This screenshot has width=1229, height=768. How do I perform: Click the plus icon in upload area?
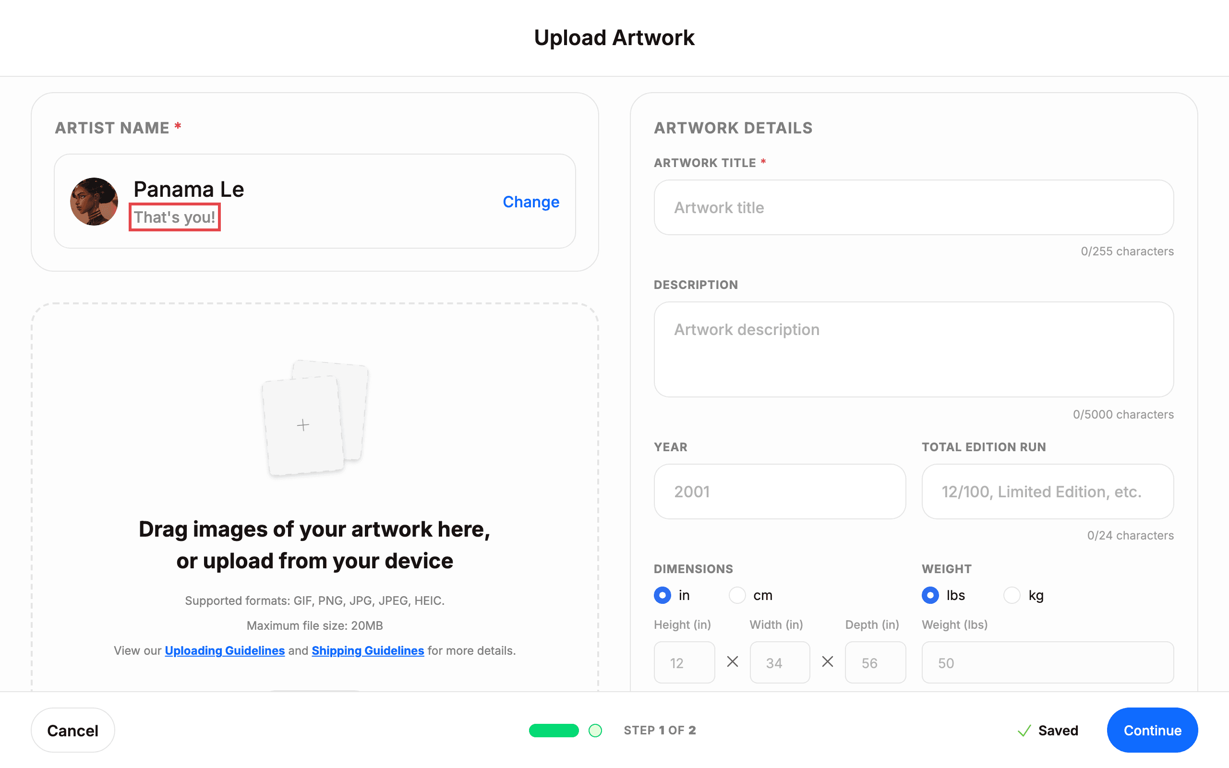[x=303, y=425]
